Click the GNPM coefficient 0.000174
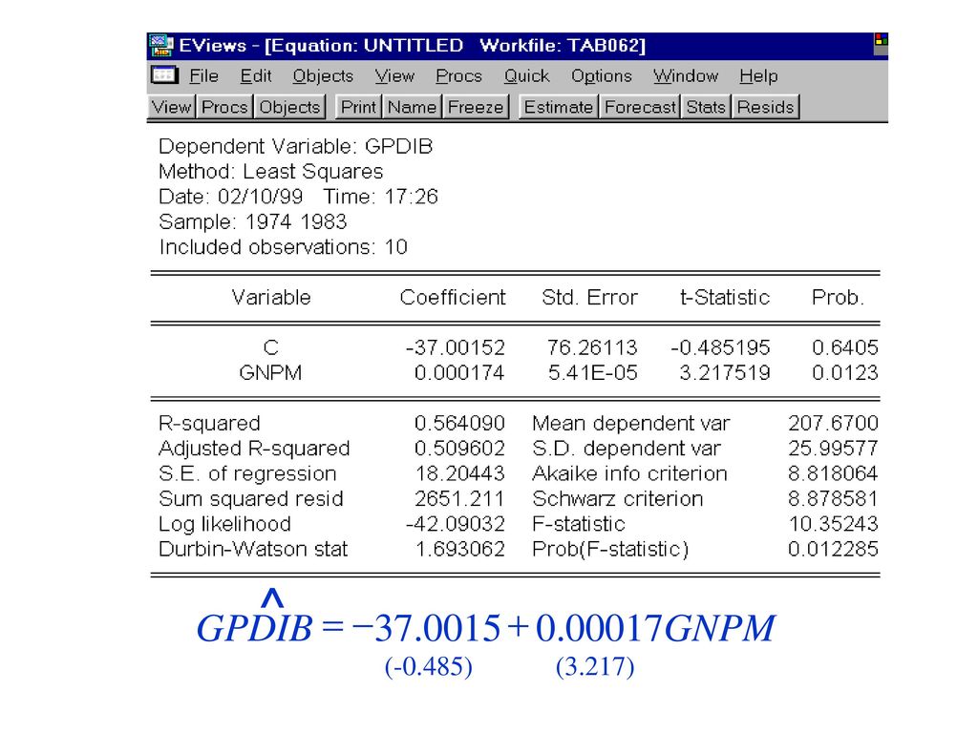978x733 pixels. pyautogui.click(x=459, y=373)
